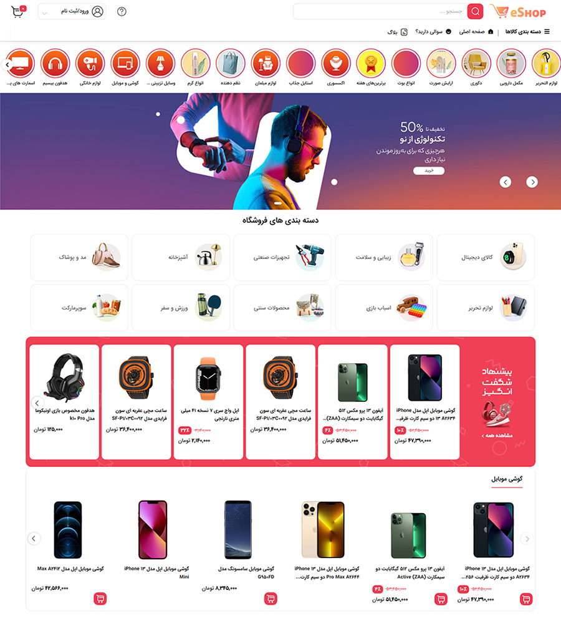The height and width of the screenshot is (621, 561).
Task: Open the shopping cart icon
Action: coord(18,11)
